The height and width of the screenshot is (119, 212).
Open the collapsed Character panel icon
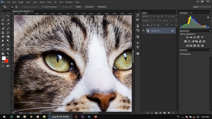click(138, 43)
